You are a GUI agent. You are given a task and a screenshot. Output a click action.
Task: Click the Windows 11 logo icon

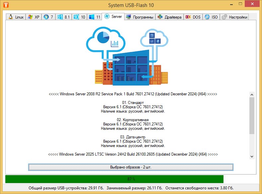point(92,17)
